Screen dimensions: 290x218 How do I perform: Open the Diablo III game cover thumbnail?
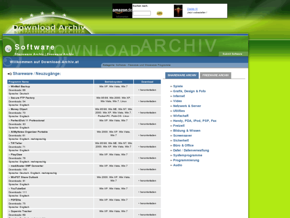pyautogui.click(x=178, y=11)
